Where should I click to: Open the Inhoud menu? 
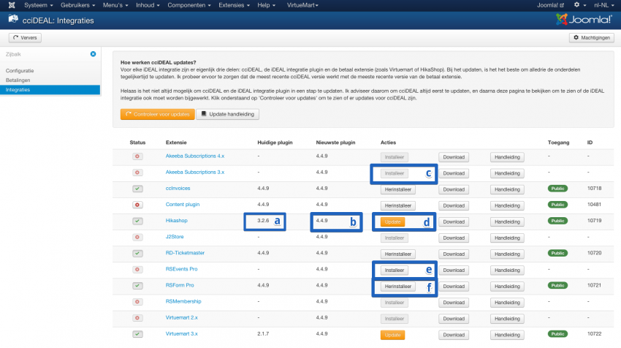148,5
